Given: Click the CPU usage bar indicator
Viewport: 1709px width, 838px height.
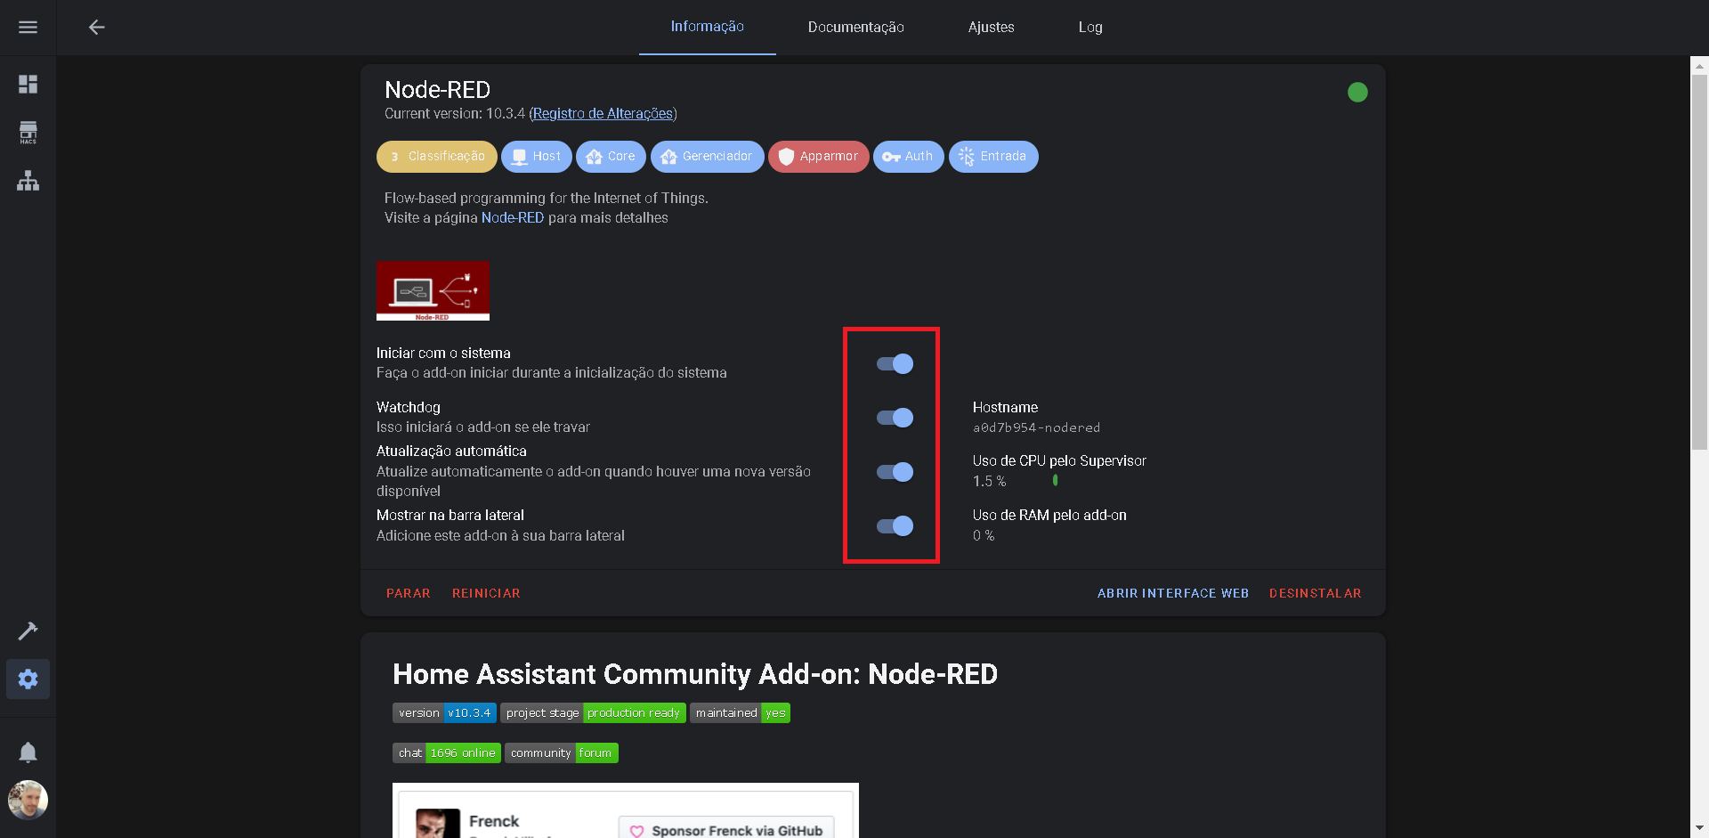Looking at the screenshot, I should click(1055, 481).
